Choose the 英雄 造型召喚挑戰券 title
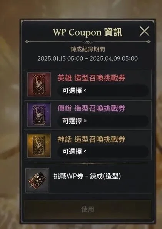Viewport: 162px width, 229px height. tap(91, 78)
